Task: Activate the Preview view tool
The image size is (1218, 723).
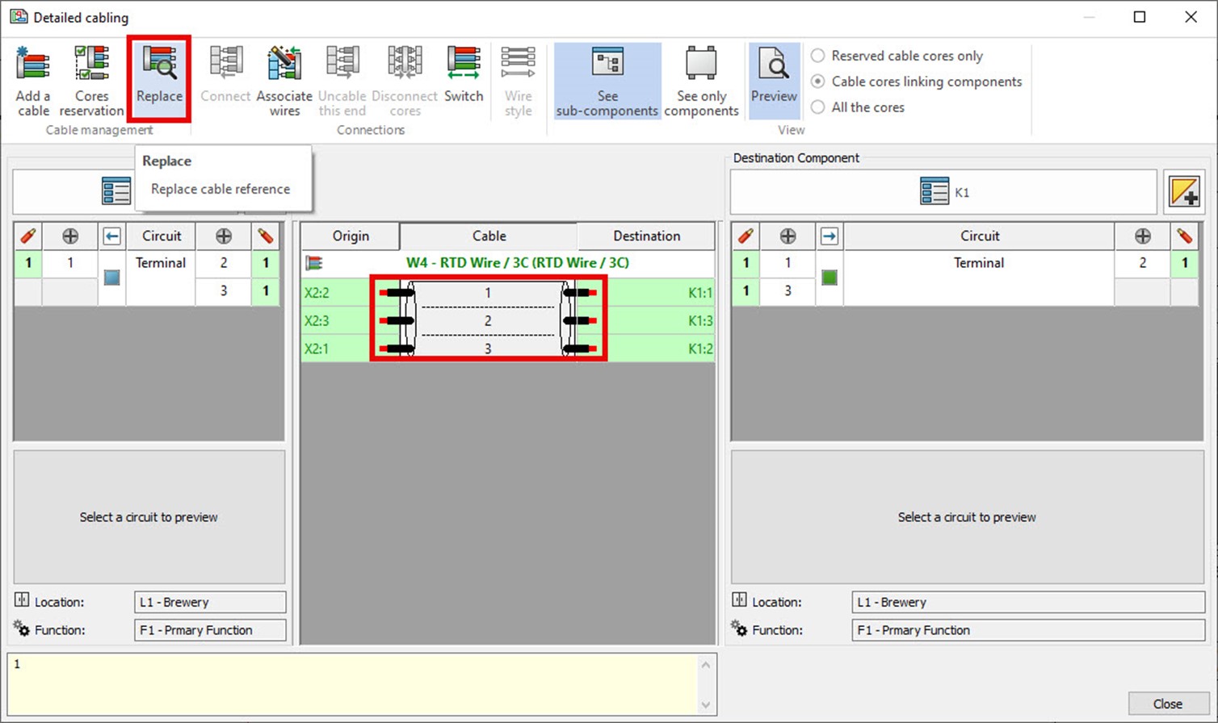Action: [773, 77]
